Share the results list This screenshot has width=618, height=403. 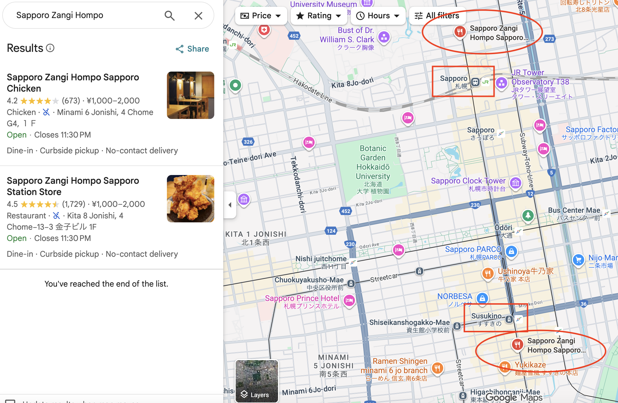pos(192,49)
